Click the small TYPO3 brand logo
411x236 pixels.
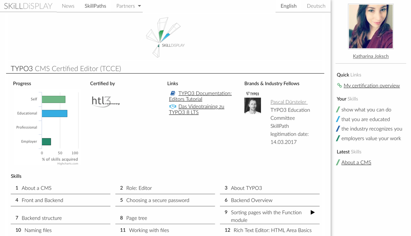(252, 94)
